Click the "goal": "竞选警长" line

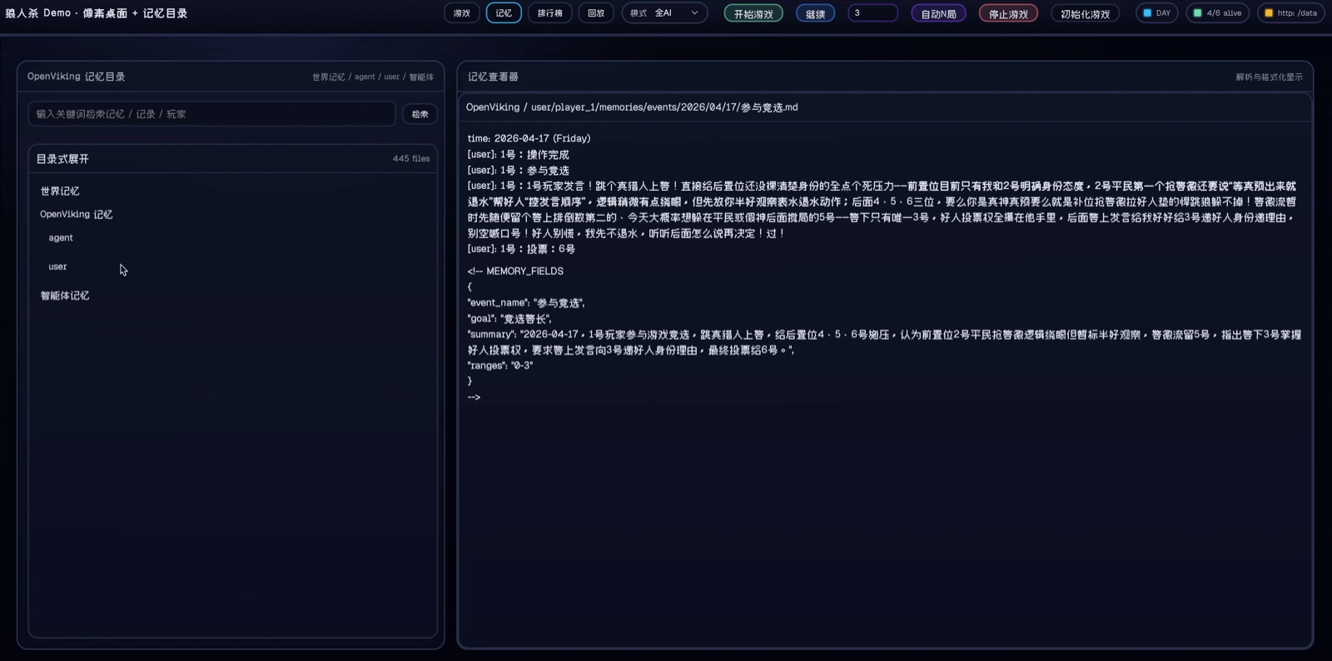[509, 319]
